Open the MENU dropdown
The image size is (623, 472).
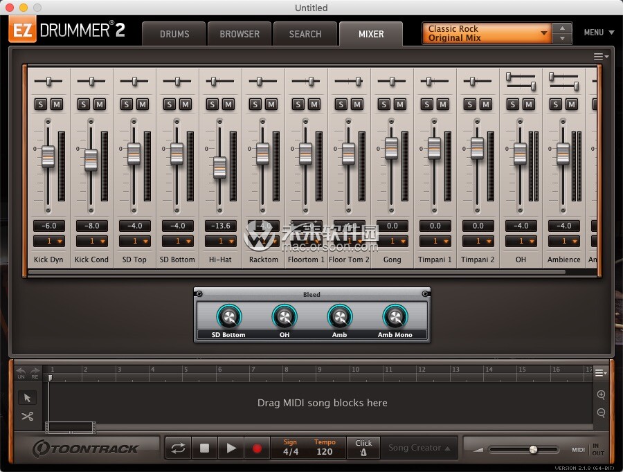[599, 33]
